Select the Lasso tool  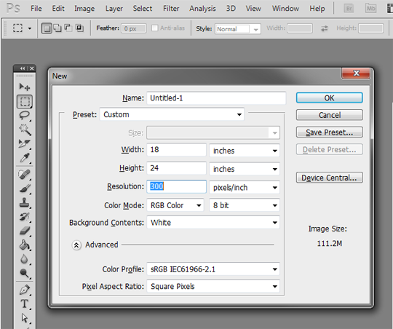coord(25,116)
